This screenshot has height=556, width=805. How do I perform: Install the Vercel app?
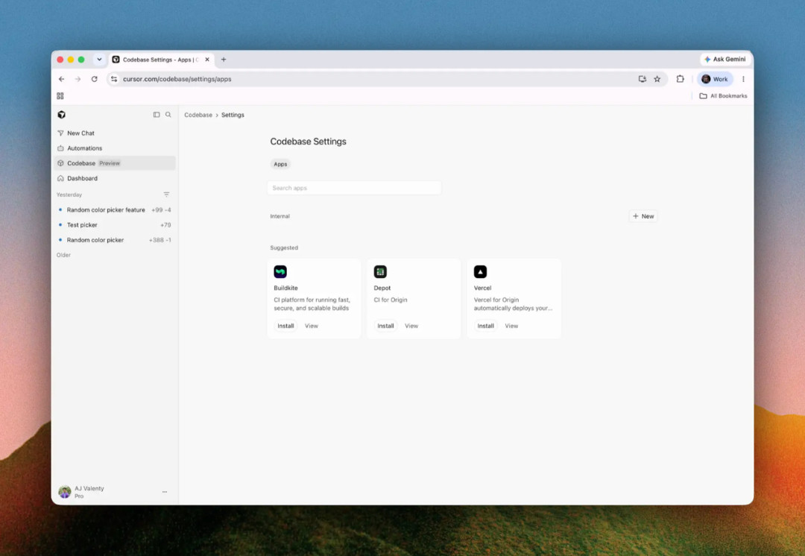tap(486, 326)
